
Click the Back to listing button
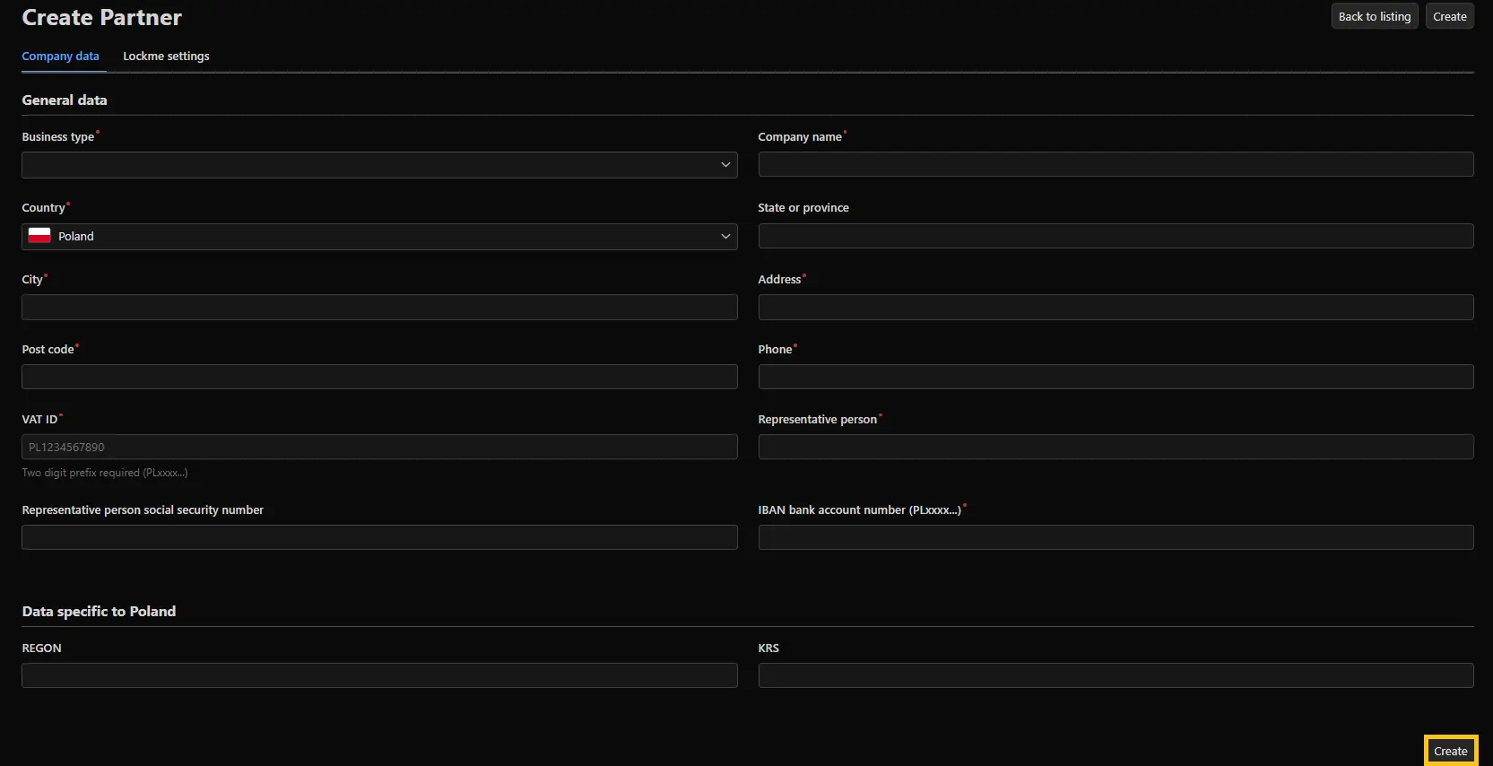point(1374,17)
